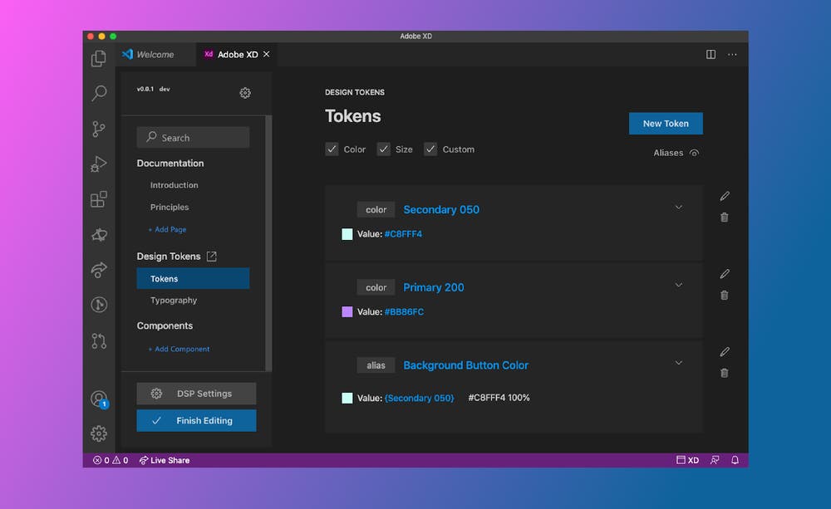The height and width of the screenshot is (509, 831).
Task: Open Run and Debug from activity bar
Action: [x=99, y=164]
